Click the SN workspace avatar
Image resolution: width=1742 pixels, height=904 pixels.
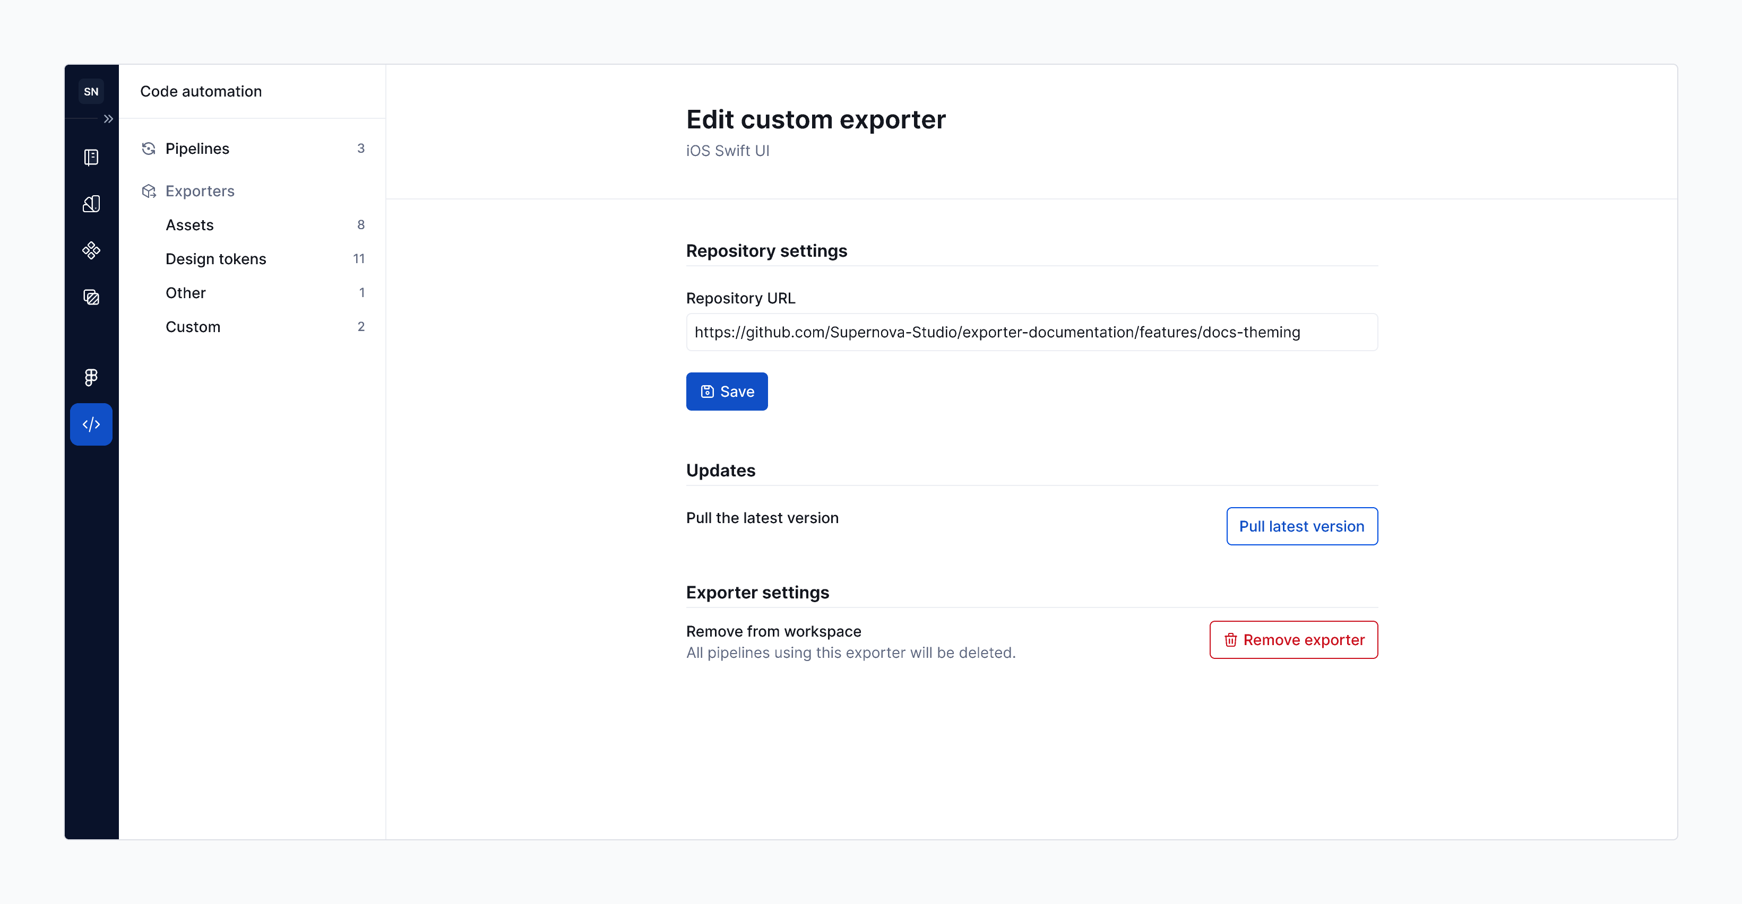pos(91,91)
